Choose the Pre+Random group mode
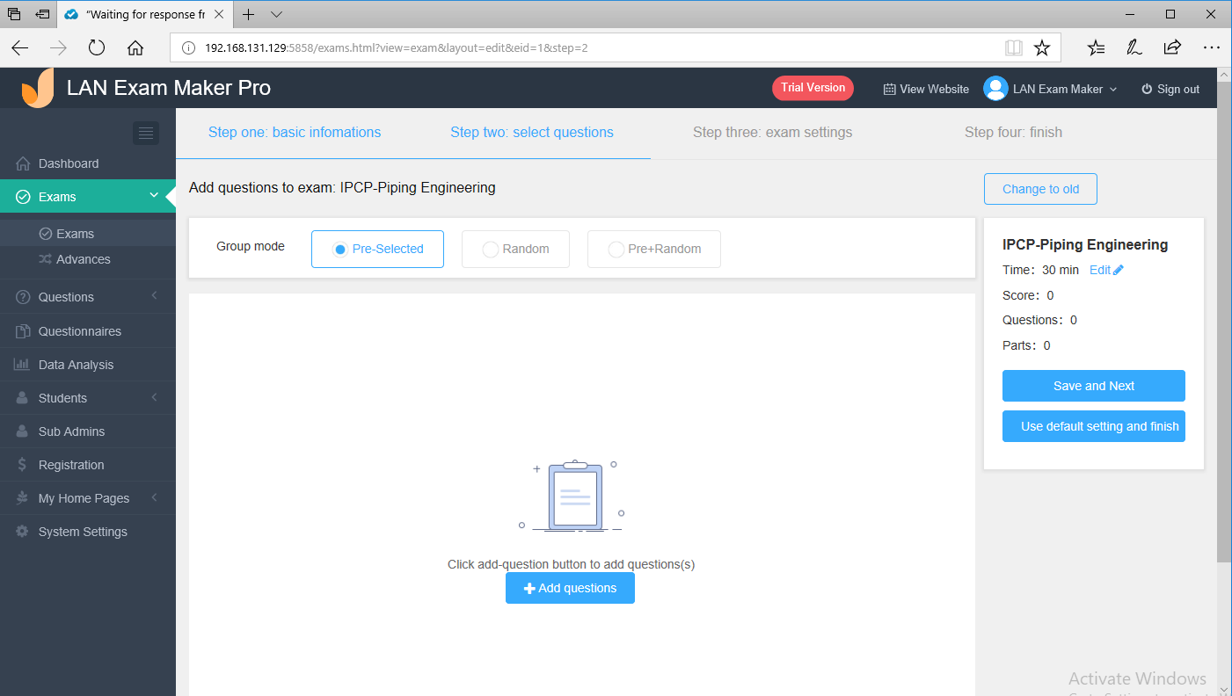Viewport: 1232px width, 696px height. 653,249
